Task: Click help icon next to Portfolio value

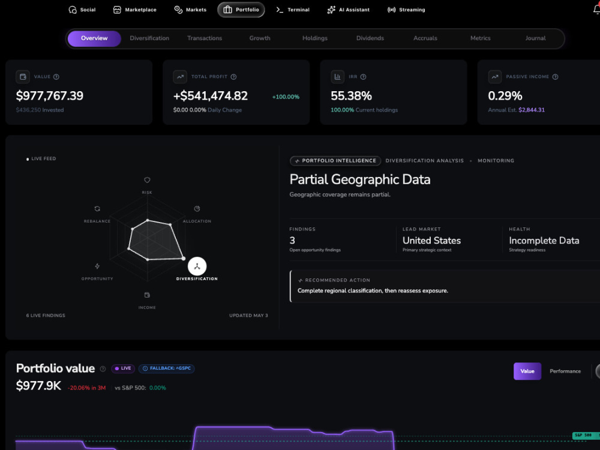Action: coord(103,369)
